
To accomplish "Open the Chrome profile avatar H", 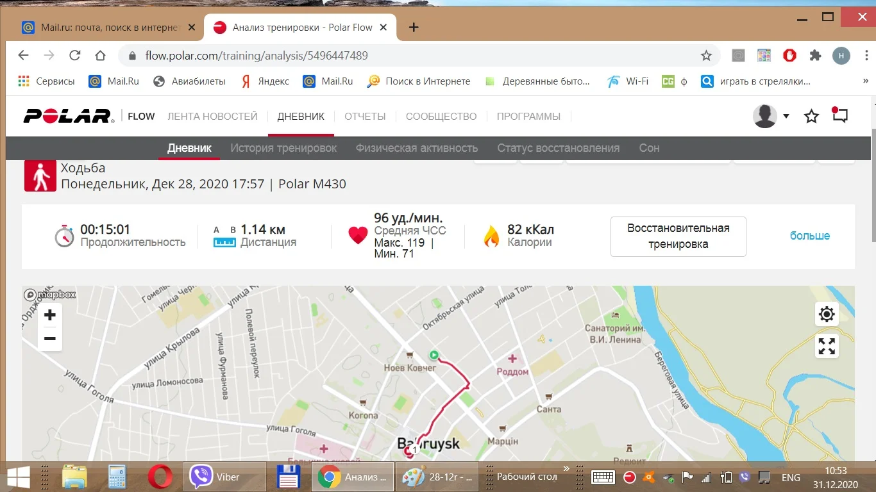I will click(x=841, y=56).
